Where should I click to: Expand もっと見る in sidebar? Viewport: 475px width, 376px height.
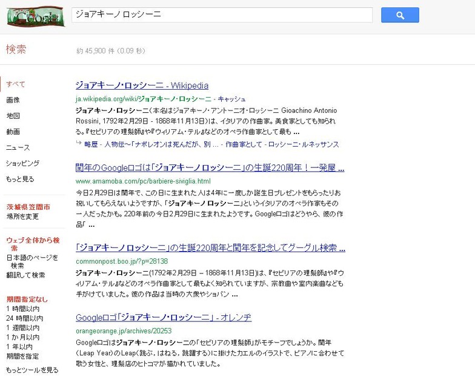(x=20, y=179)
